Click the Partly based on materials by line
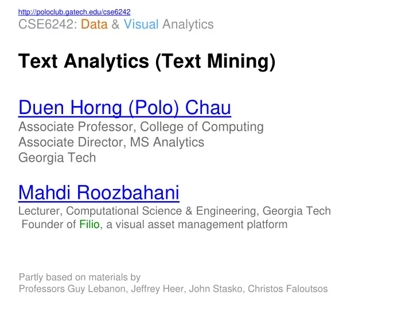 (80, 277)
